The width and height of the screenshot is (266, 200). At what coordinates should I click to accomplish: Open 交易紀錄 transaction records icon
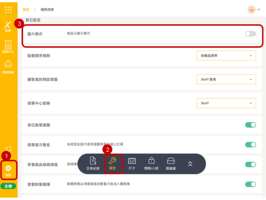click(93, 164)
